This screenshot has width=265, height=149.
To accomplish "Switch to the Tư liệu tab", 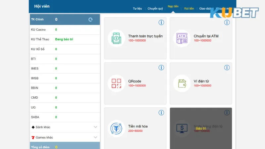I will coord(137,9).
